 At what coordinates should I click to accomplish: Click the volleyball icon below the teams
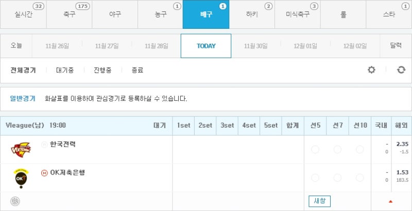(x=14, y=201)
